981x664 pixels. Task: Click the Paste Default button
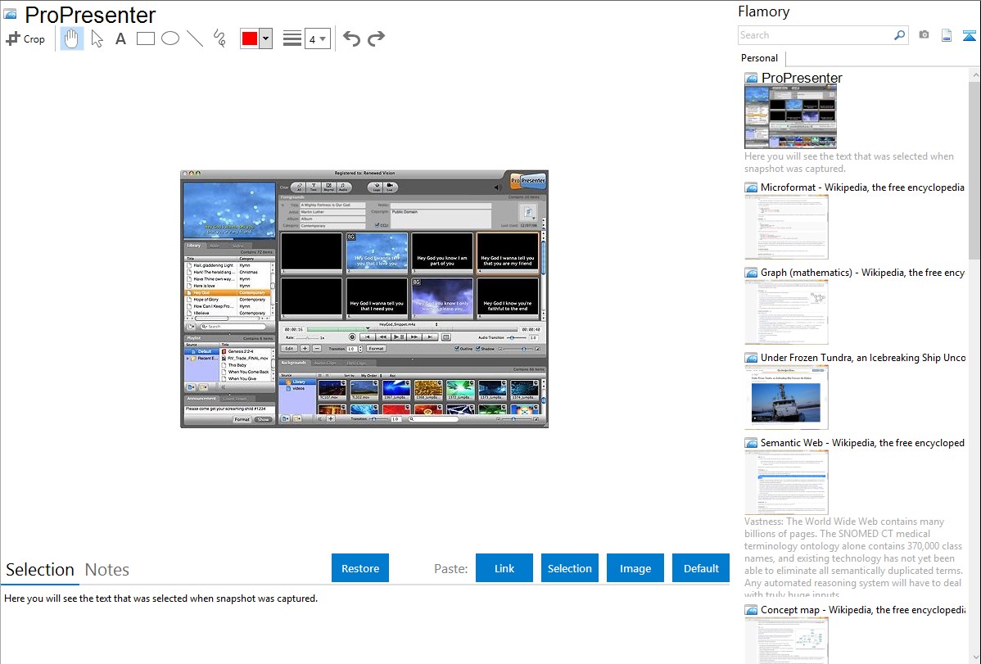point(701,567)
